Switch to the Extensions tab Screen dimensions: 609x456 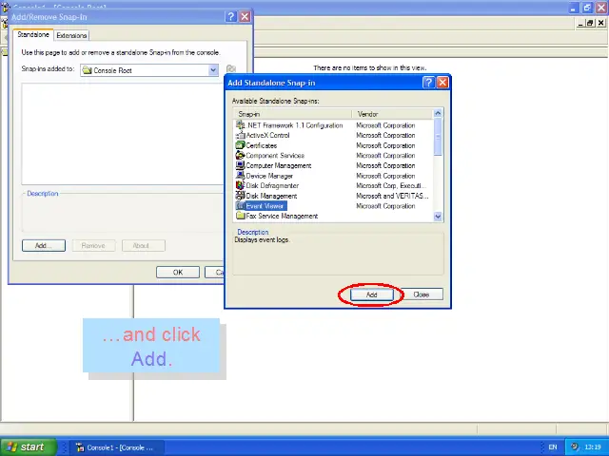(71, 35)
